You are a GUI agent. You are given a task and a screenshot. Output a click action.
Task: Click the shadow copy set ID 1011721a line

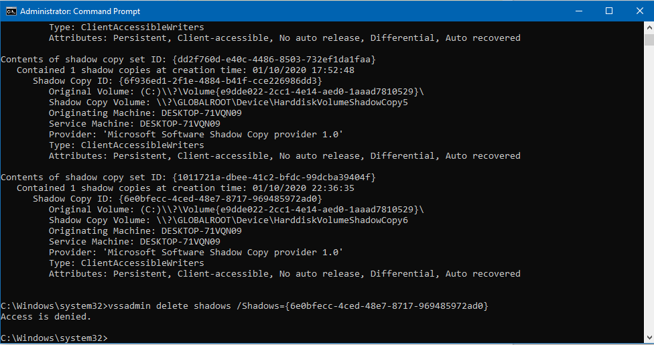click(188, 178)
